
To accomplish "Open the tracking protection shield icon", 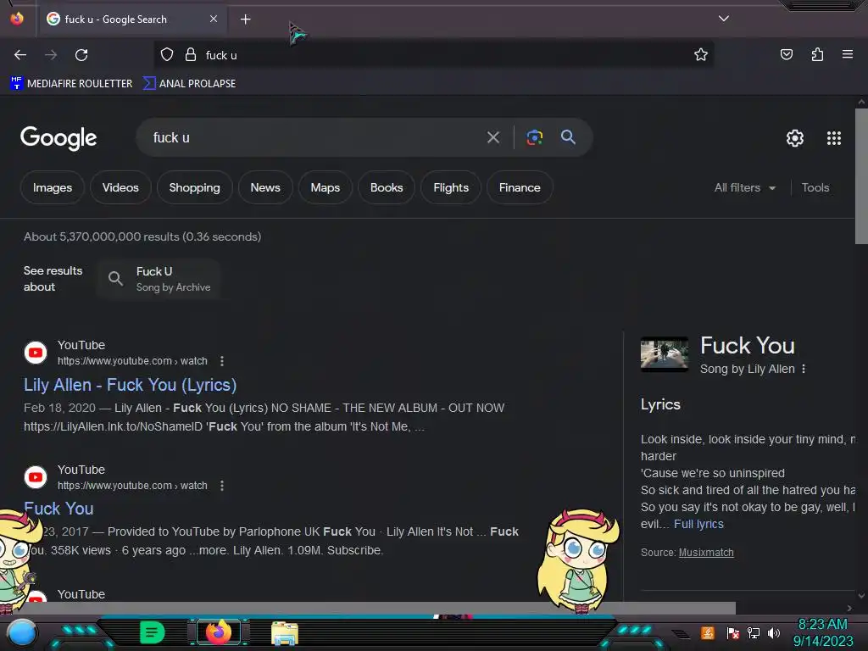I will [x=167, y=55].
